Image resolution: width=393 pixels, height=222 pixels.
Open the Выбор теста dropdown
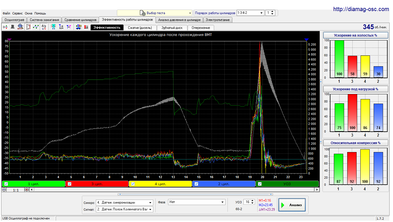pyautogui.click(x=154, y=13)
